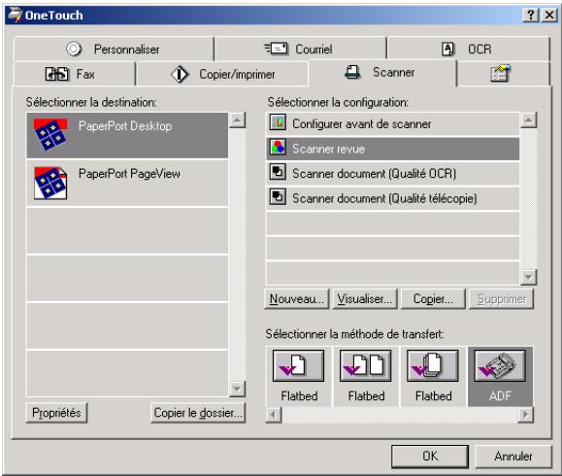Select Scanner revue configuration

click(x=392, y=149)
